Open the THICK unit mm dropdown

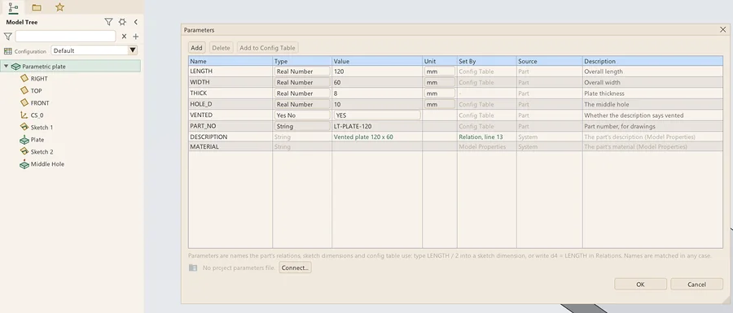(x=440, y=93)
